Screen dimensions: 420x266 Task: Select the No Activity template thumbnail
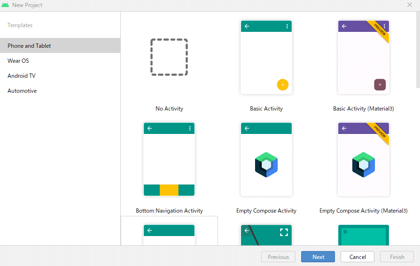tap(169, 57)
